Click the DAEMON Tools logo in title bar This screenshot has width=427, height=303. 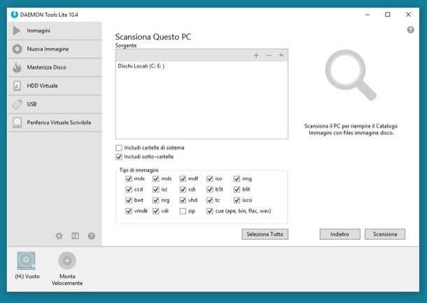(15, 15)
